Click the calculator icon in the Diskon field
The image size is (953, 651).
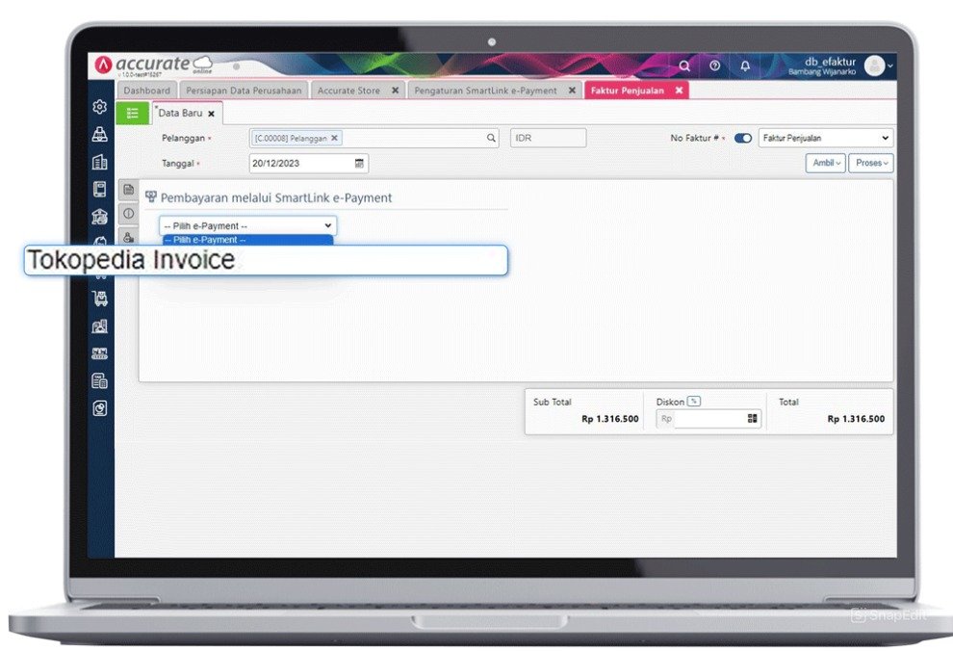(x=753, y=418)
